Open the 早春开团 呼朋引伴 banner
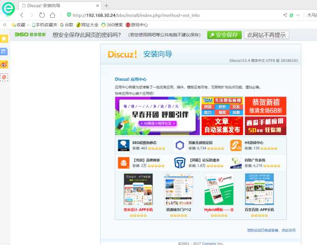 pyautogui.click(x=157, y=116)
